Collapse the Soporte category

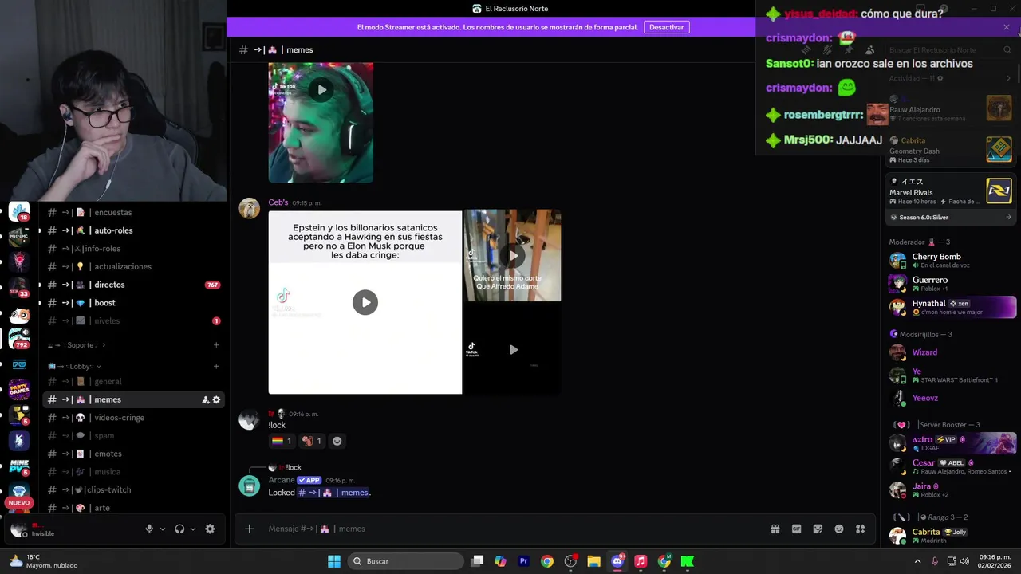(76, 345)
